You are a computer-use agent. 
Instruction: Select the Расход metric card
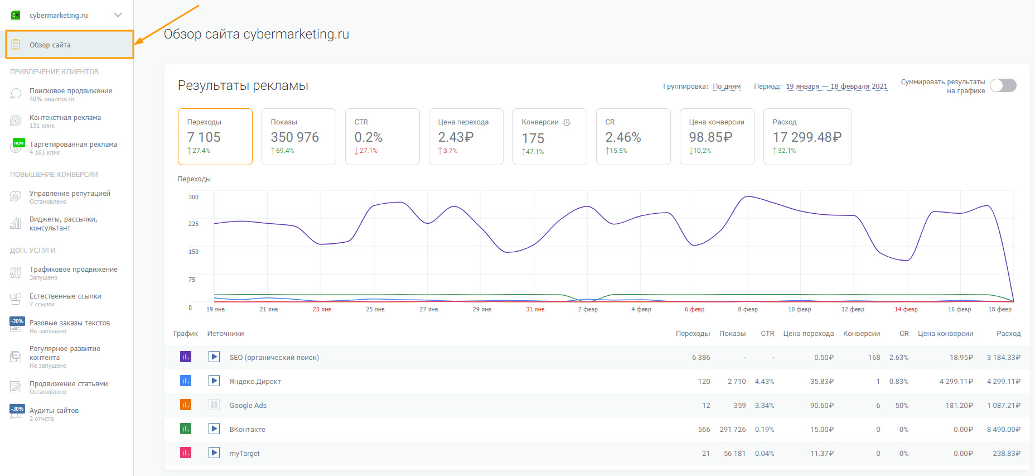[807, 137]
